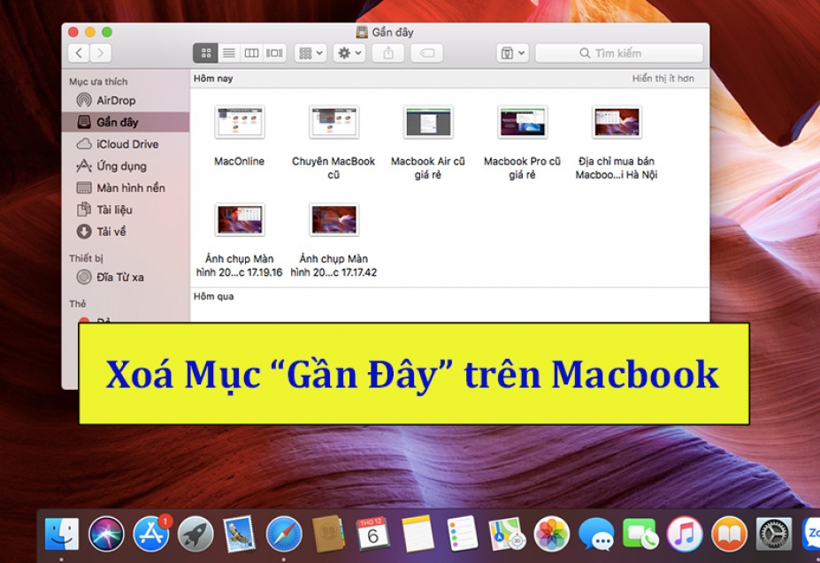This screenshot has width=820, height=563.
Task: Open Contacts book in dock
Action: click(328, 534)
